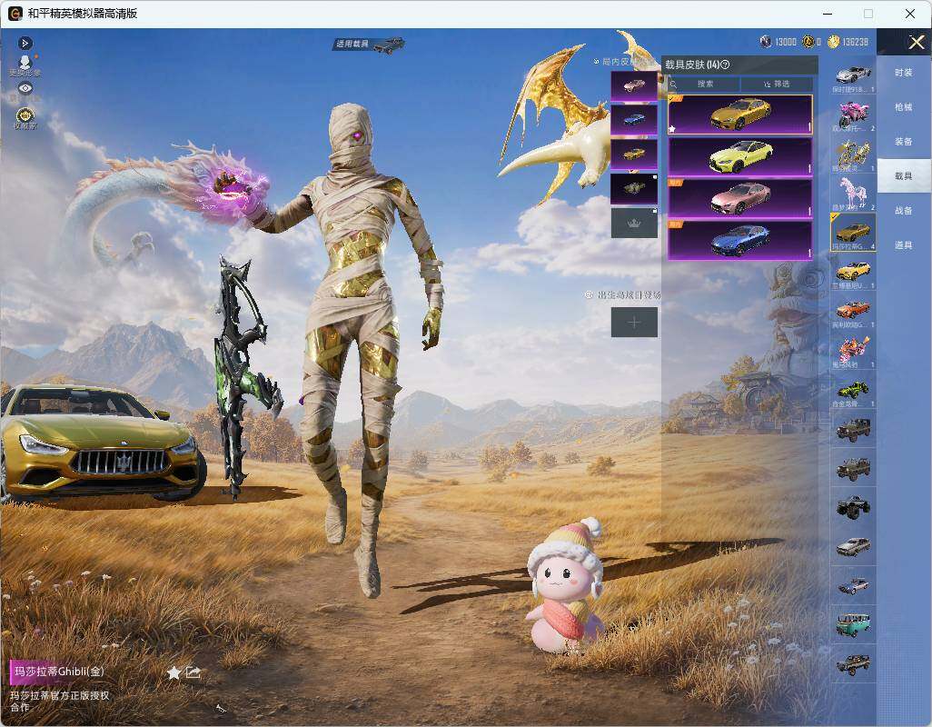Viewport: 932px width, 727px height.
Task: Select the yellow SUV vehicle icon
Action: [x=853, y=273]
